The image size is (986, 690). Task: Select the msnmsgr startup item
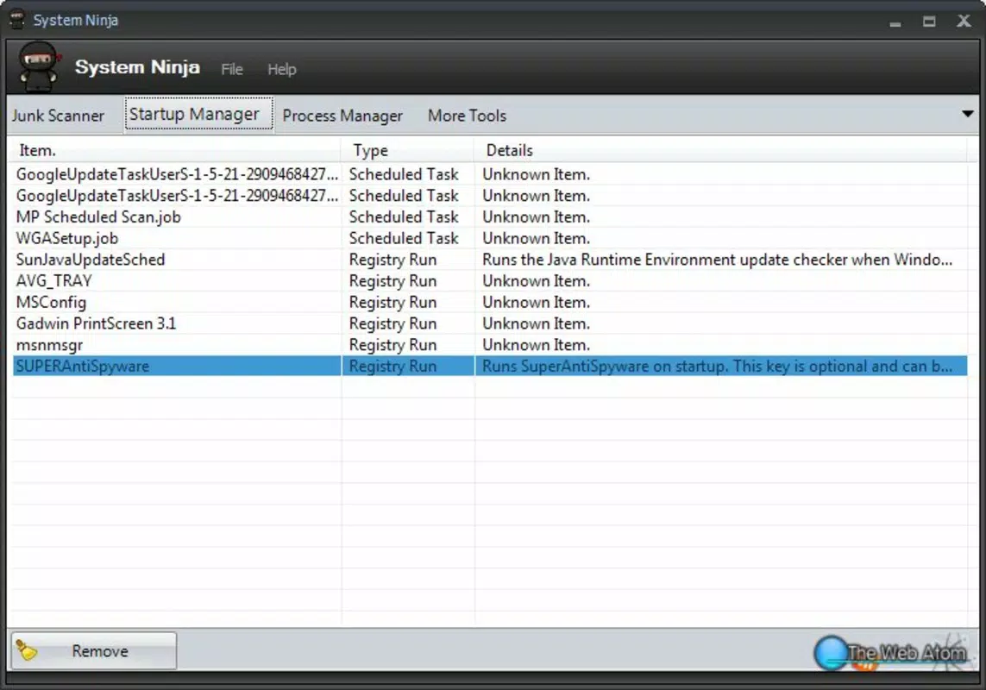490,345
